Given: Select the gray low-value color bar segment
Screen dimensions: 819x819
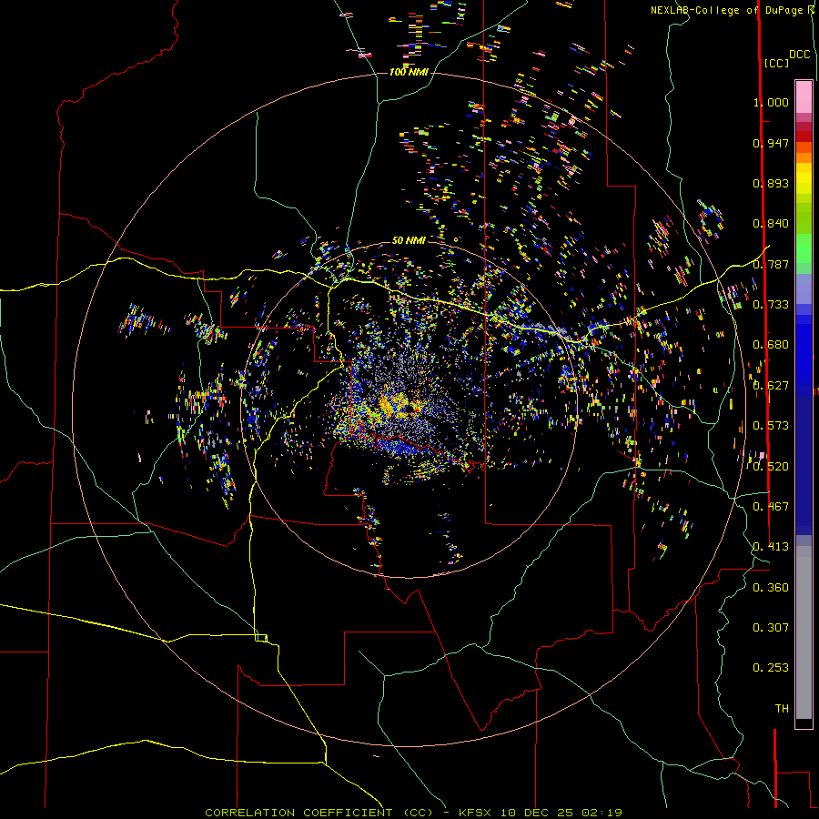Looking at the screenshot, I should coord(804,632).
